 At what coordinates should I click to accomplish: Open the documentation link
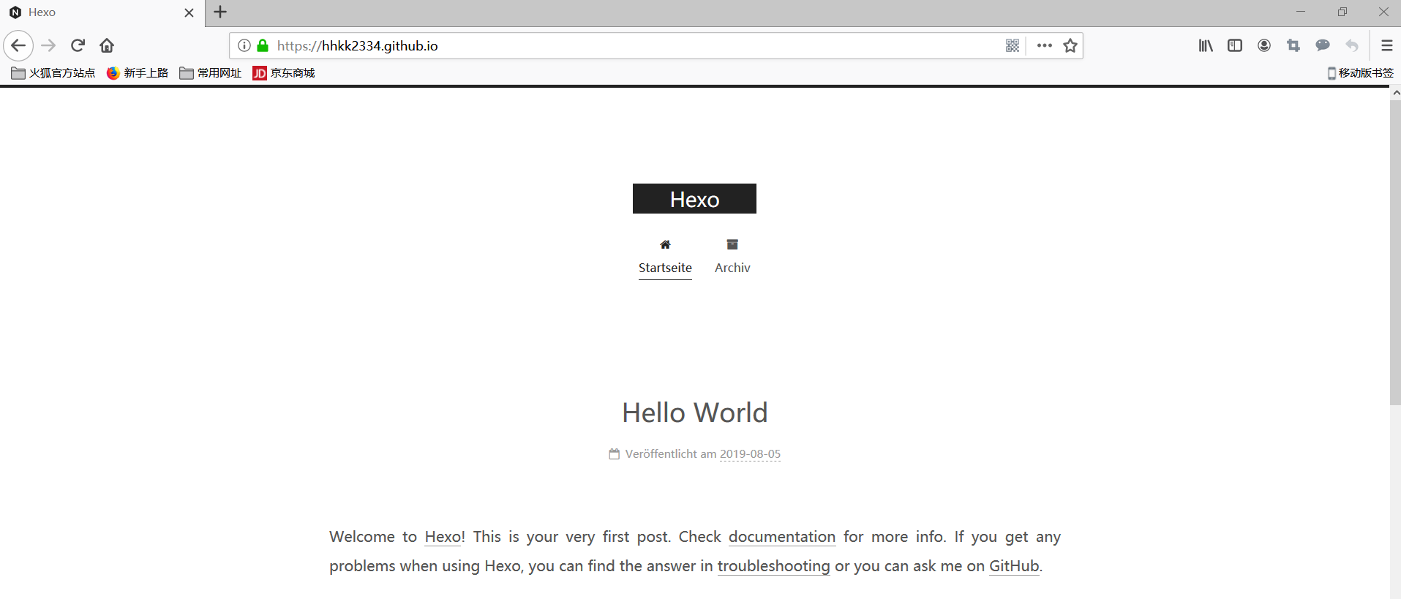[x=782, y=537]
